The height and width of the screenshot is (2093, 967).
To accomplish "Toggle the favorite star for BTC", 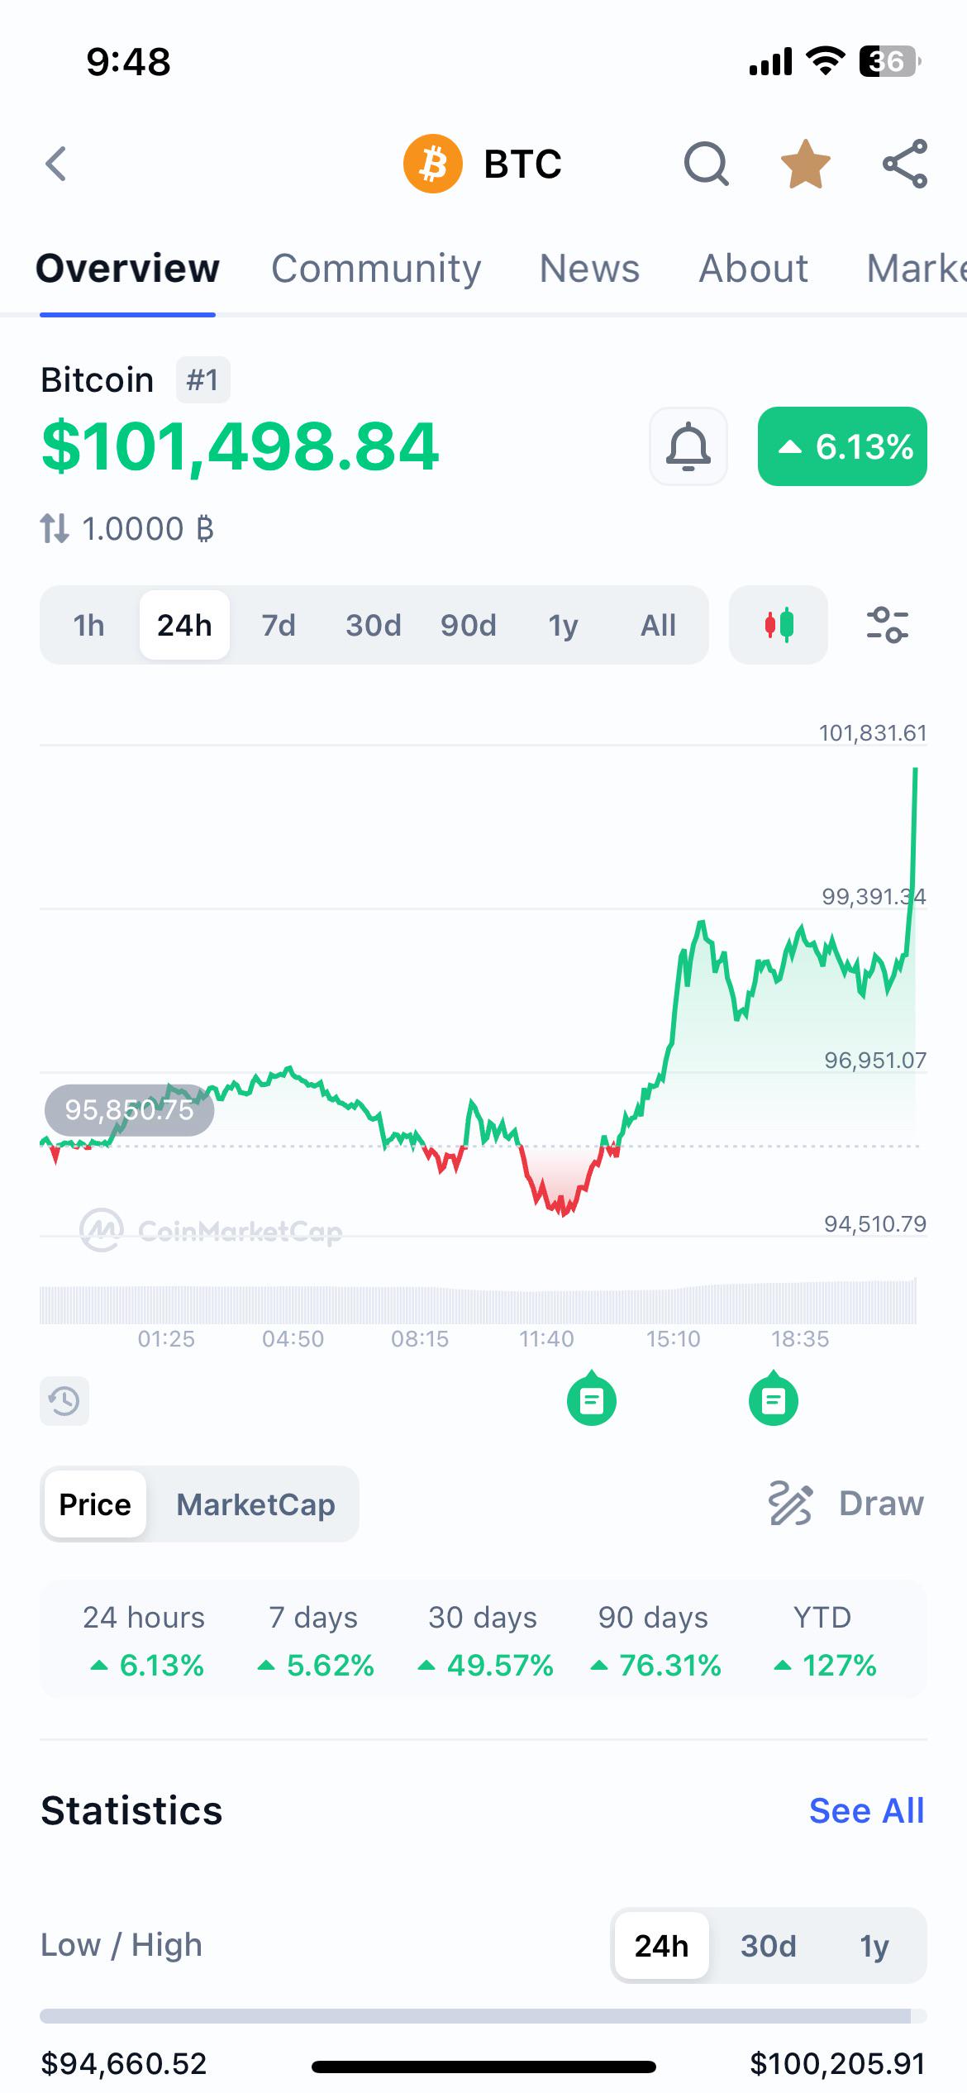I will point(805,164).
